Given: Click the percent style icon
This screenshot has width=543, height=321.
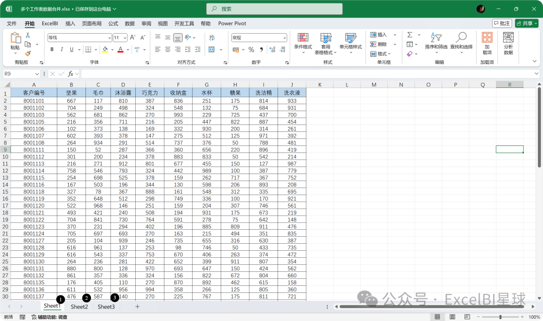Looking at the screenshot, I should point(251,50).
